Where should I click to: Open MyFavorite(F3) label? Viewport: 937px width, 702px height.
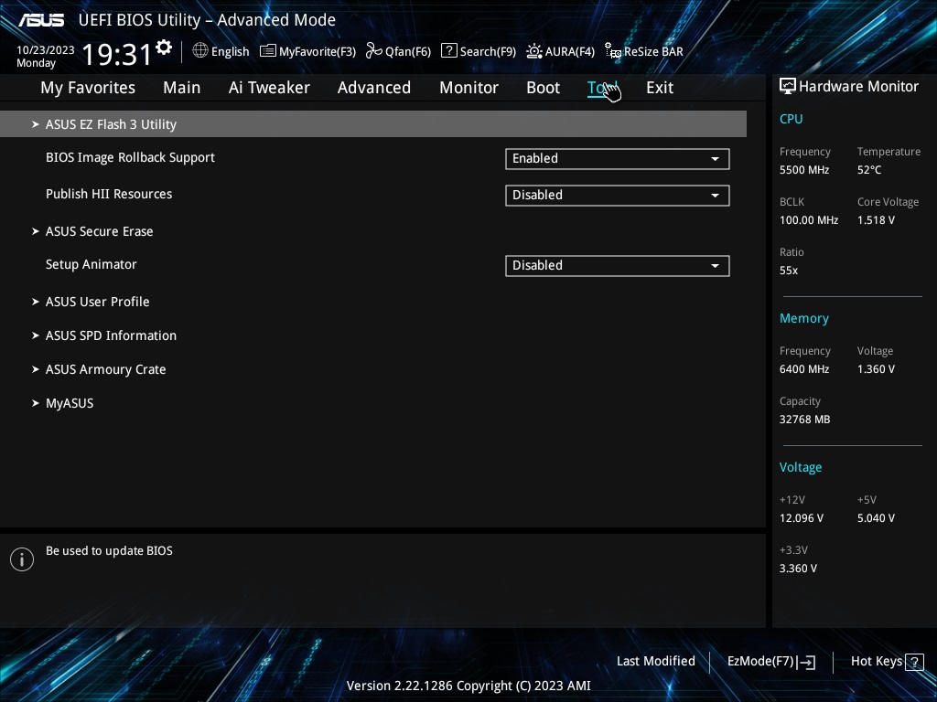318,52
